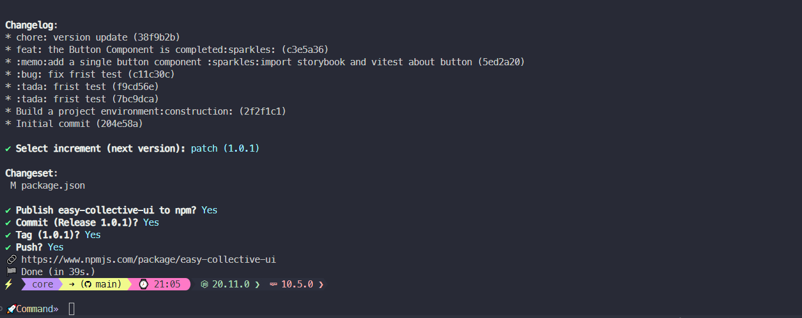Click the link chain icon before npm URL
Screen dimensions: 802x318
tap(11, 259)
